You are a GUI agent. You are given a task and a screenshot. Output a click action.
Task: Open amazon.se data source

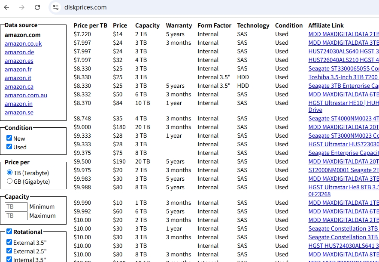pos(19,112)
